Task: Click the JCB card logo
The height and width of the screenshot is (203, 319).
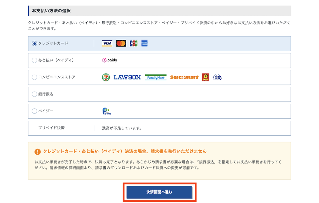Action: click(x=134, y=43)
